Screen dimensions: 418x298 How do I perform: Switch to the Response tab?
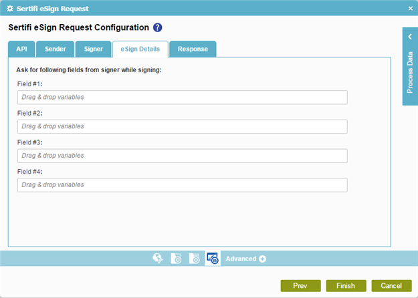(193, 49)
